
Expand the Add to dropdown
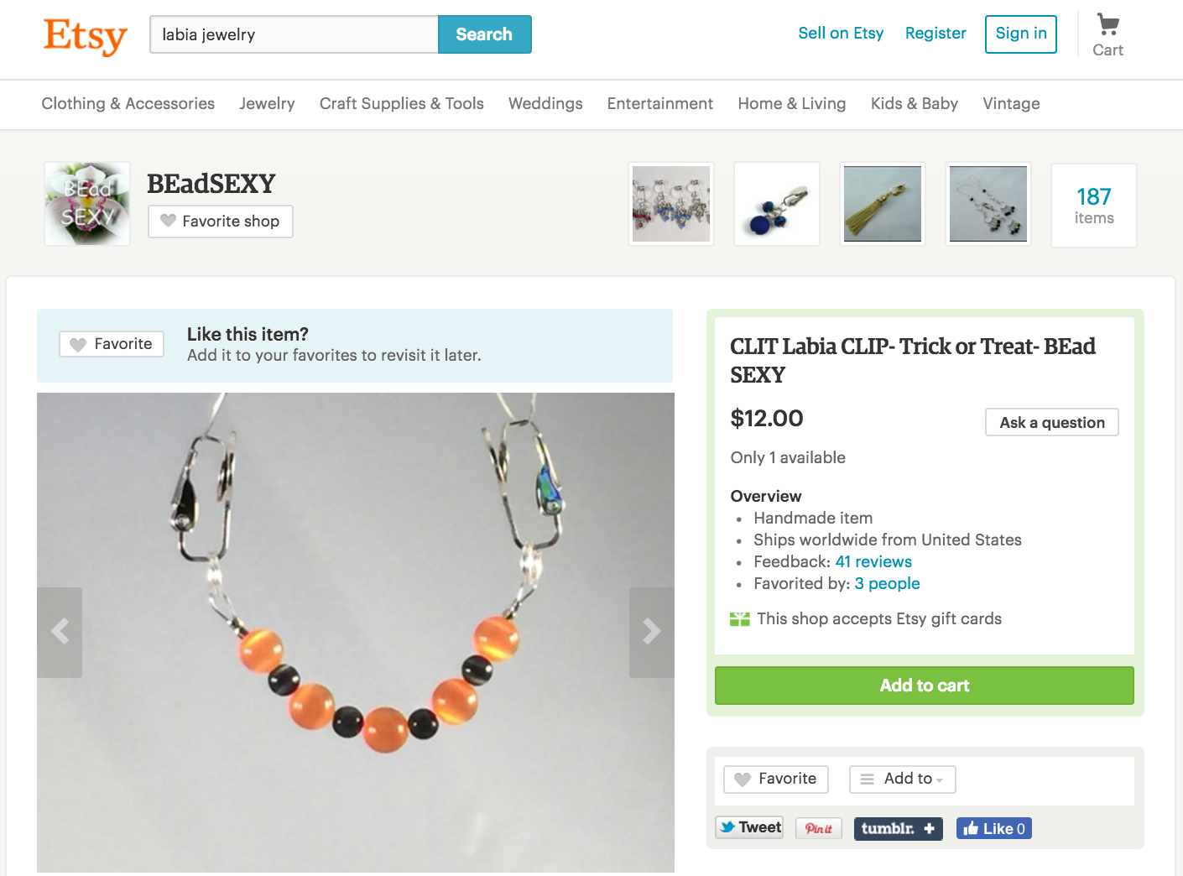[x=903, y=779]
